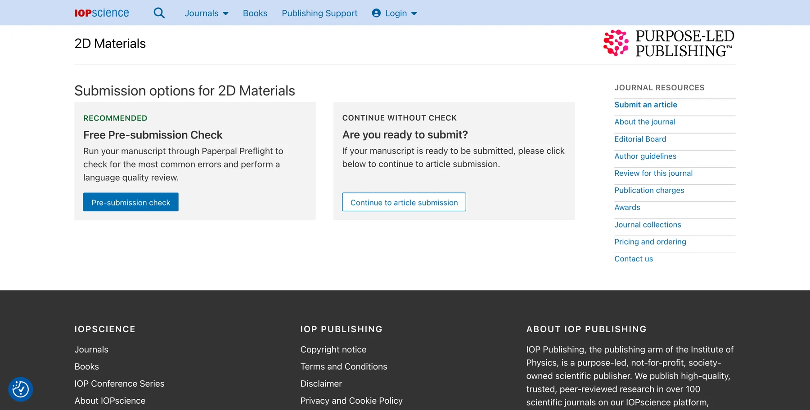
Task: Open cookie preferences badge icon
Action: point(21,389)
